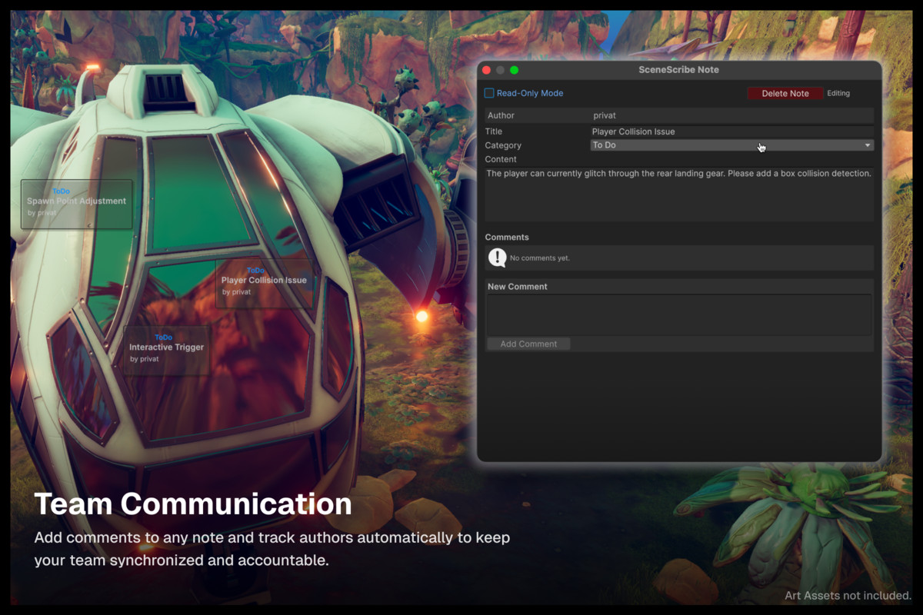Select the Interactive Trigger note overlay

166,348
